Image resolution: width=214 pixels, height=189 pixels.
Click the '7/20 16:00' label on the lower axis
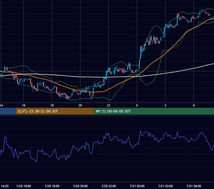click(24, 186)
